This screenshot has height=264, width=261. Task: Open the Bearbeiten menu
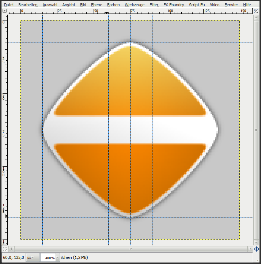(x=28, y=5)
